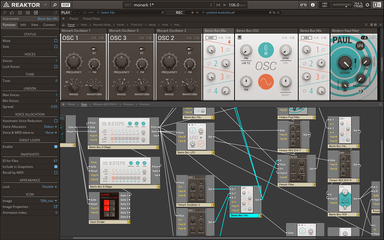Enable the Solo checkbox
Viewport: 384px width, 240px height.
[56, 47]
